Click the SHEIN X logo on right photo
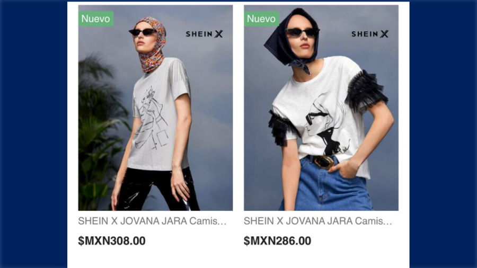The width and height of the screenshot is (477, 268). [370, 34]
